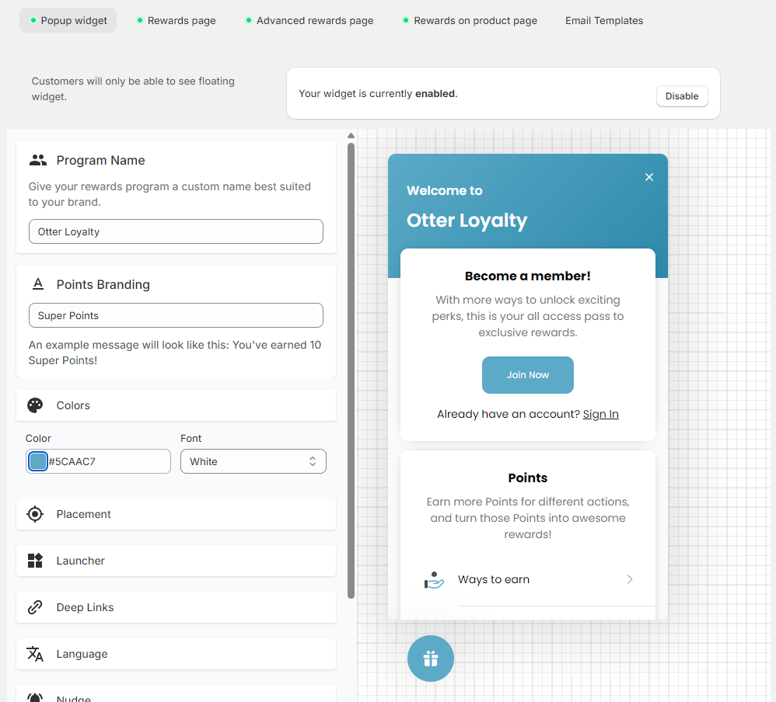The width and height of the screenshot is (776, 702).
Task: Open the Rewards page tab
Action: click(x=177, y=20)
